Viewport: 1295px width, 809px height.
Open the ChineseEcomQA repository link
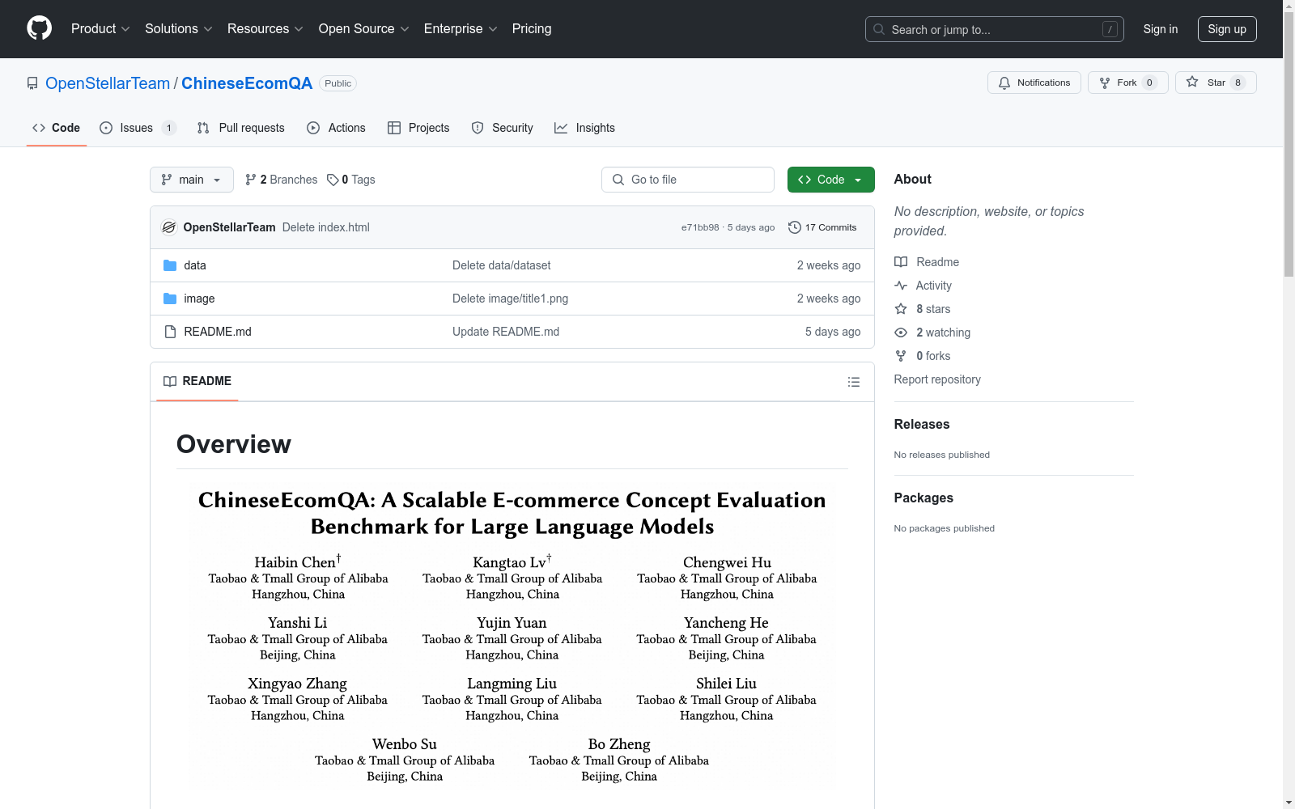click(247, 83)
